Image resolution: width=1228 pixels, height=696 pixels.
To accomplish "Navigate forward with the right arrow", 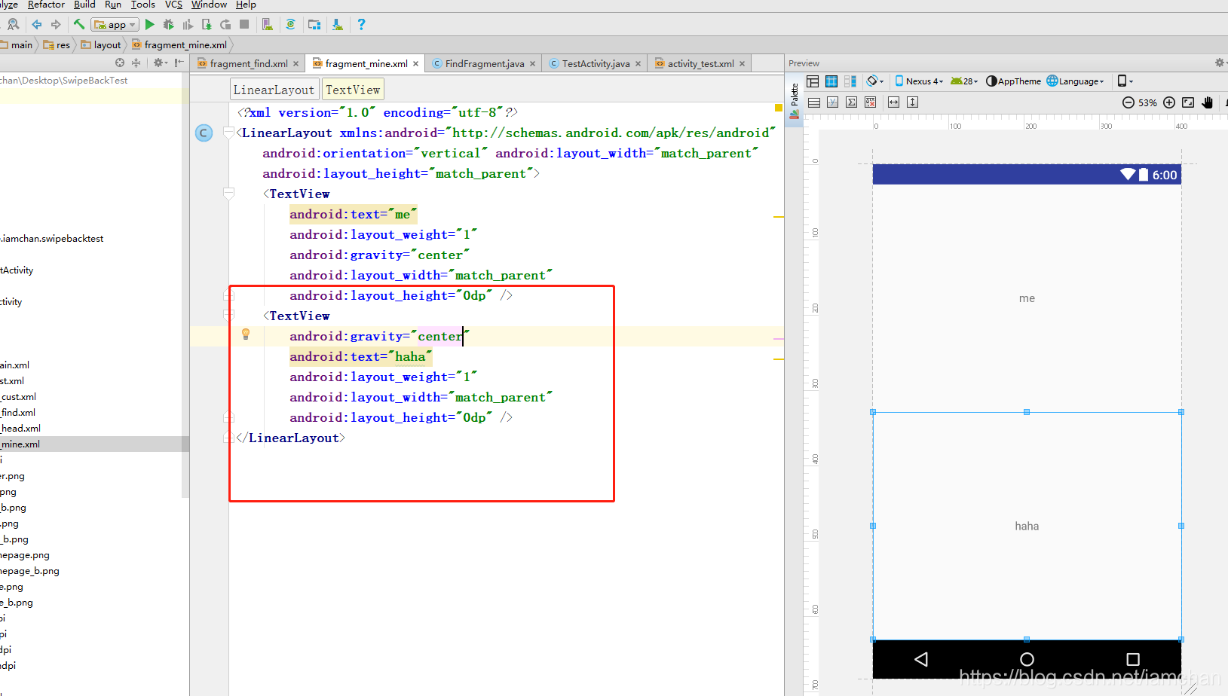I will tap(56, 24).
